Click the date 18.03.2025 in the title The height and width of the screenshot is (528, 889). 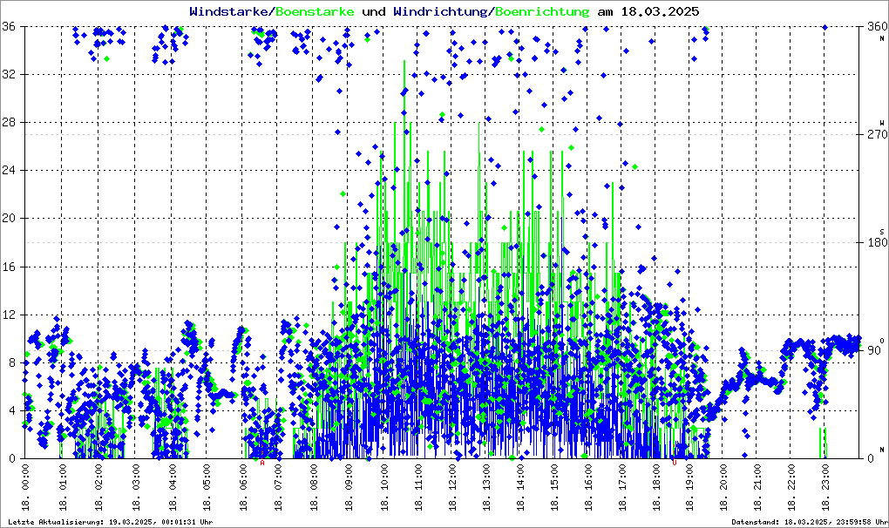tap(659, 12)
